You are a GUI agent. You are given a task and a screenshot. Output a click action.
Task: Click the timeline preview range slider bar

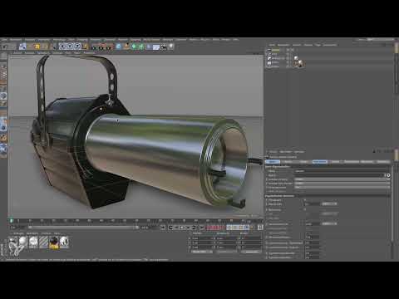pyautogui.click(x=83, y=228)
